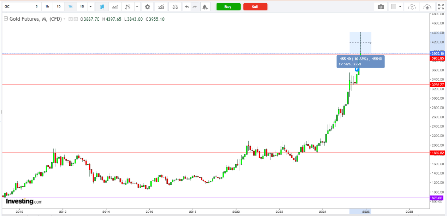
Task: Select the candlestick chart style icon
Action: [x=102, y=6]
